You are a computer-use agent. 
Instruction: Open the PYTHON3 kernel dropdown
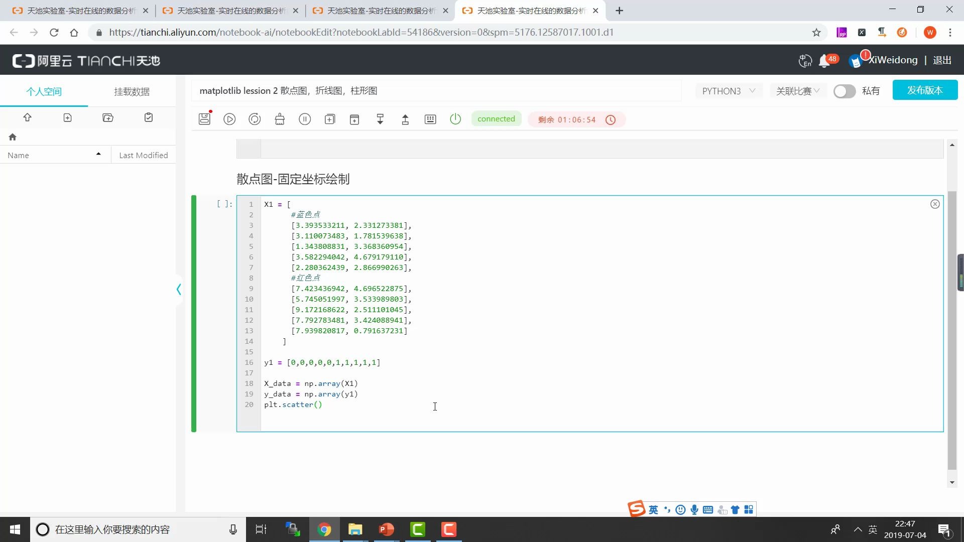(x=728, y=91)
